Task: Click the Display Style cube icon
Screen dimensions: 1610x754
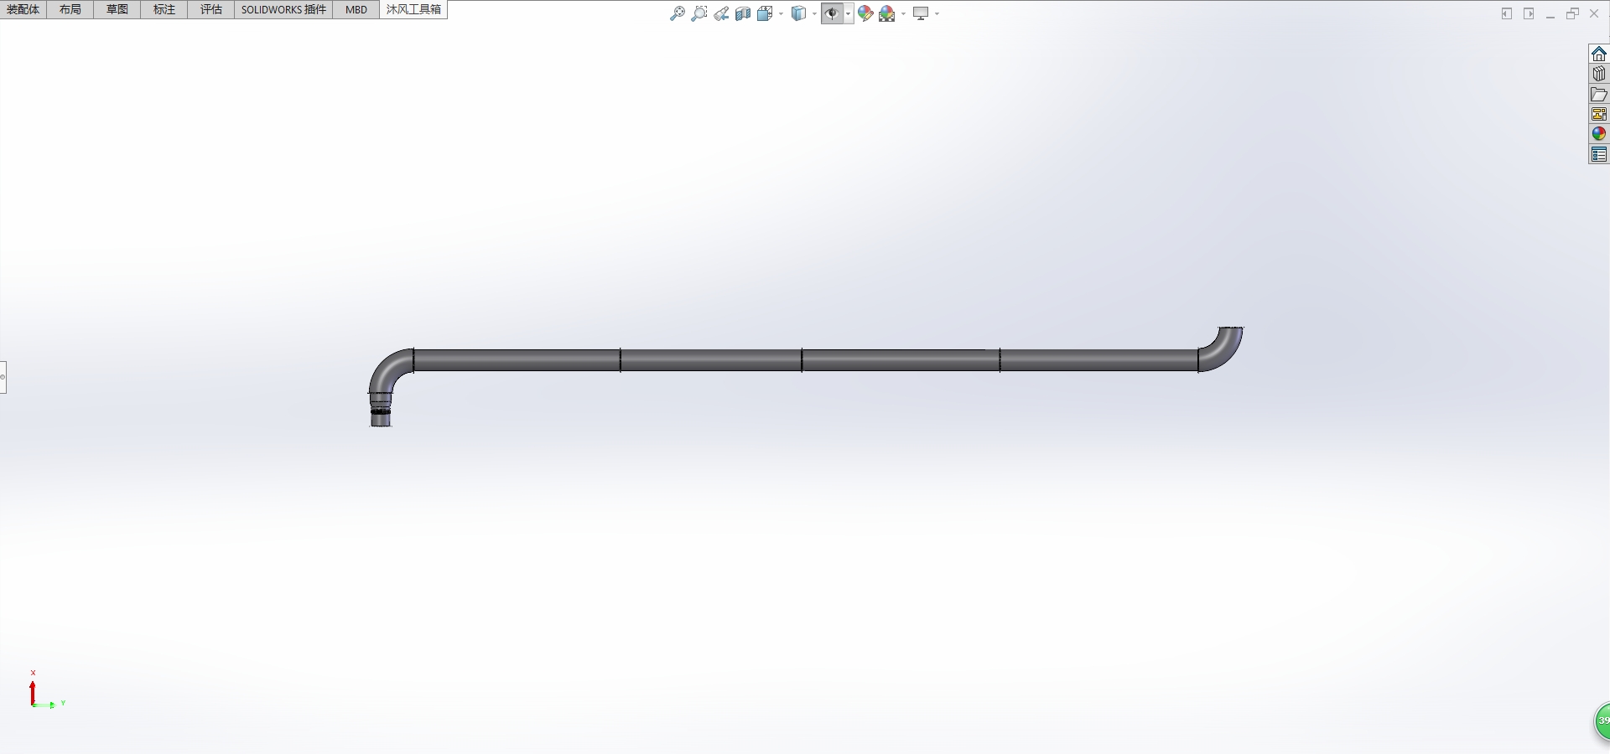Action: click(798, 13)
